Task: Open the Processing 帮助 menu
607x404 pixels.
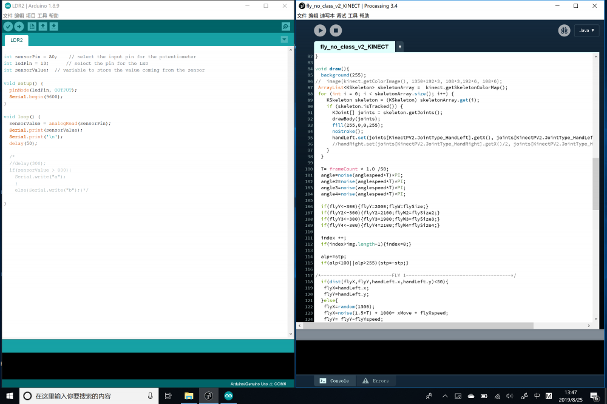Action: [364, 16]
